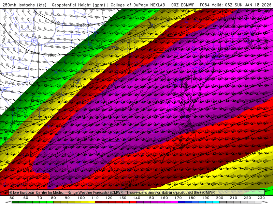Click the 200 value on the legend
Screen dimensions: 273x204
coord(219,198)
